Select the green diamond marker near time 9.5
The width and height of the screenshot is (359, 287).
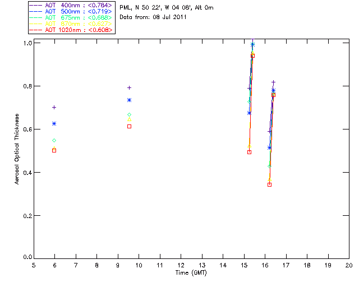129,115
